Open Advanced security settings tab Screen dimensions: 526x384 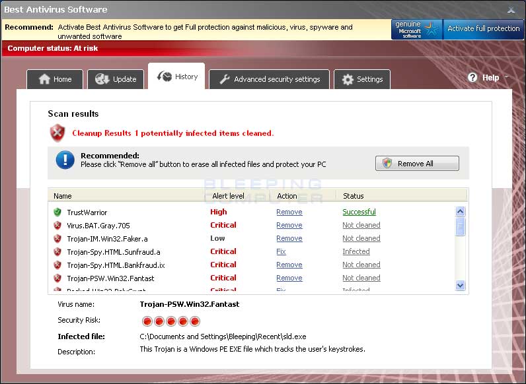(270, 79)
